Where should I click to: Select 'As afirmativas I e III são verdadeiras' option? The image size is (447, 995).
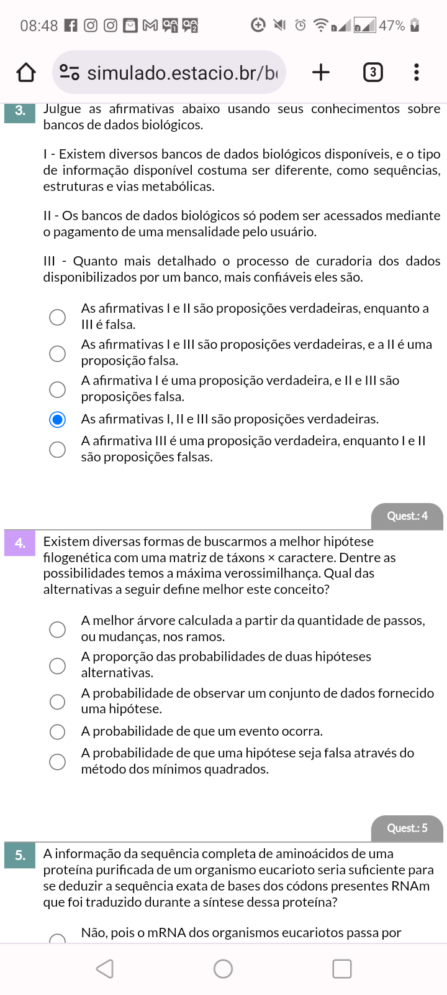58,353
